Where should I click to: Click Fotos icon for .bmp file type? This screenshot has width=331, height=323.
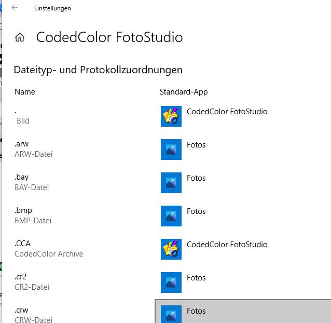[171, 216]
